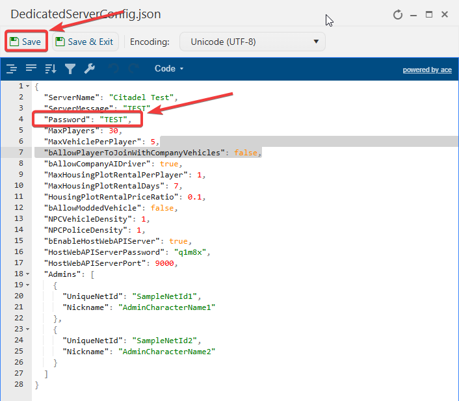
Task: Open the Encoding dropdown showing Unicode (UTF-8)
Action: point(252,42)
